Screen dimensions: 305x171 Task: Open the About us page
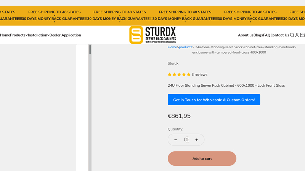point(246,35)
